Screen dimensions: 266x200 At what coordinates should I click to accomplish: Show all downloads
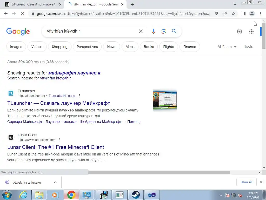coord(246,182)
